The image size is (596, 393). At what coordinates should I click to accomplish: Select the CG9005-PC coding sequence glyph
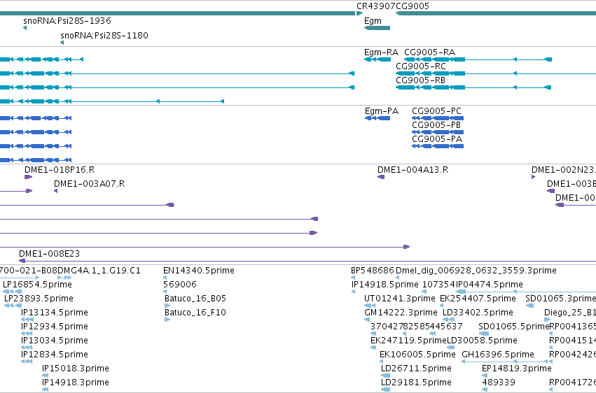[x=438, y=118]
